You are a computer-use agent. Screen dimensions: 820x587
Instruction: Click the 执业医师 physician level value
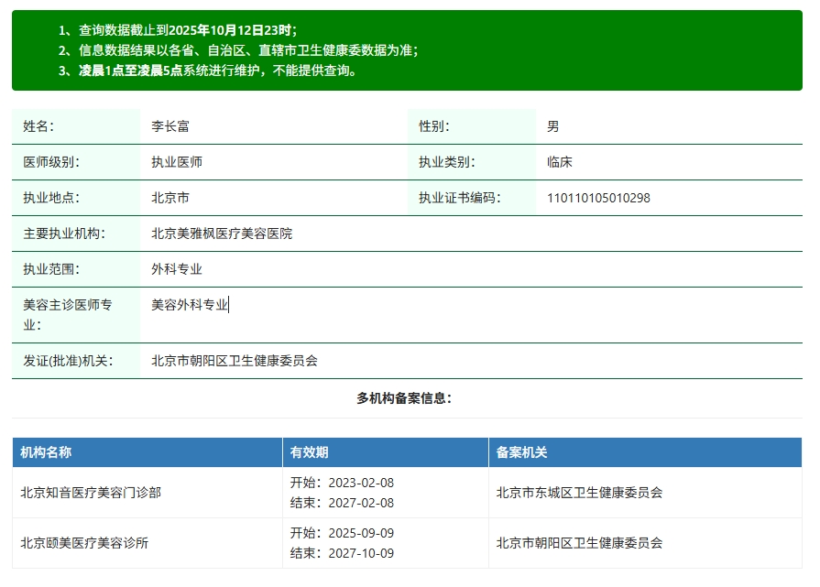[177, 162]
